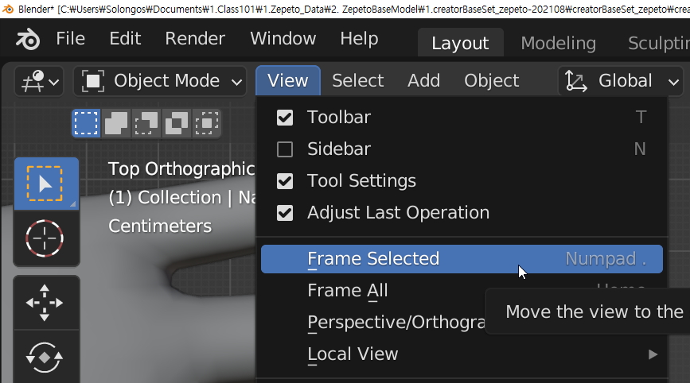Switch to the Modeling workspace tab
This screenshot has height=383, width=690.
click(x=559, y=43)
